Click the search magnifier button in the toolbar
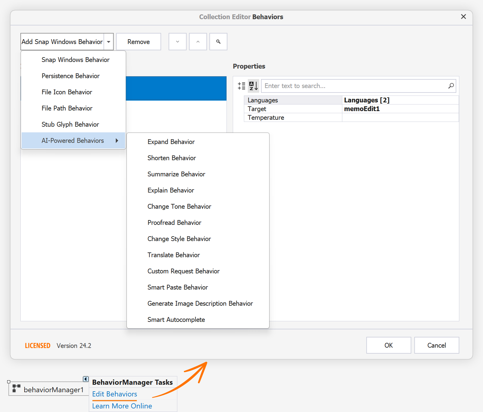Screen dimensions: 483x412 (218, 42)
